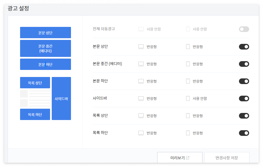The width and height of the screenshot is (263, 167).
Task: Click the 목록 하단 row label
Action: click(100, 133)
